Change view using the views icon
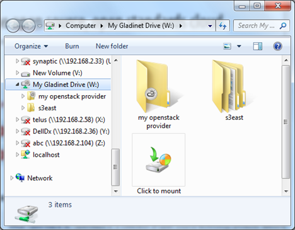Screen dimensions: 295x230 tap(227, 46)
